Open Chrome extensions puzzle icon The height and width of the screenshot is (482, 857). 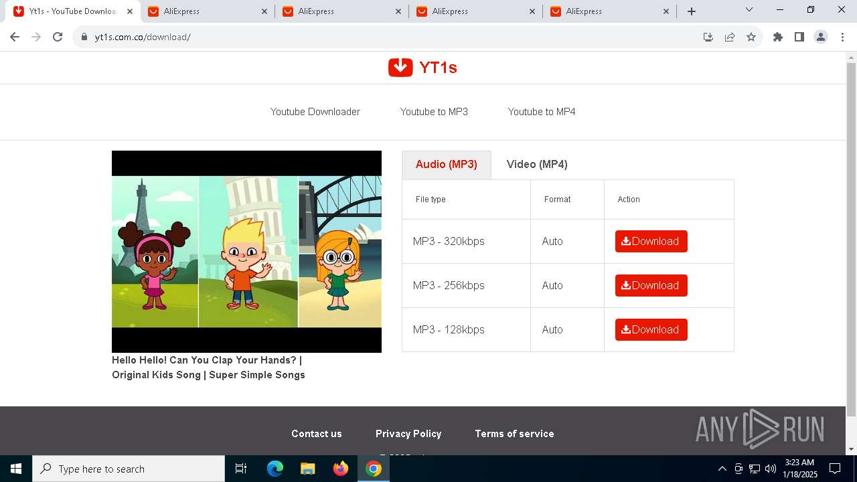coord(778,37)
